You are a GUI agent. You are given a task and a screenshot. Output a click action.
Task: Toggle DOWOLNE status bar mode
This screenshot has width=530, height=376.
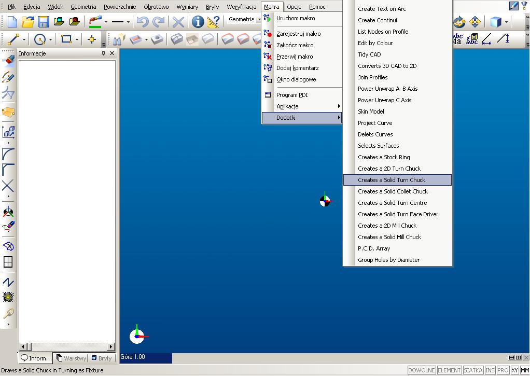pos(421,370)
